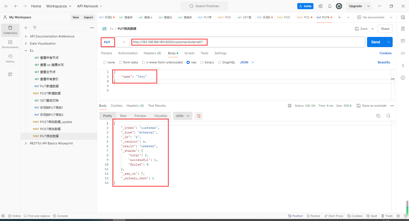Click the Send button
The height and width of the screenshot is (221, 409).
pos(376,42)
